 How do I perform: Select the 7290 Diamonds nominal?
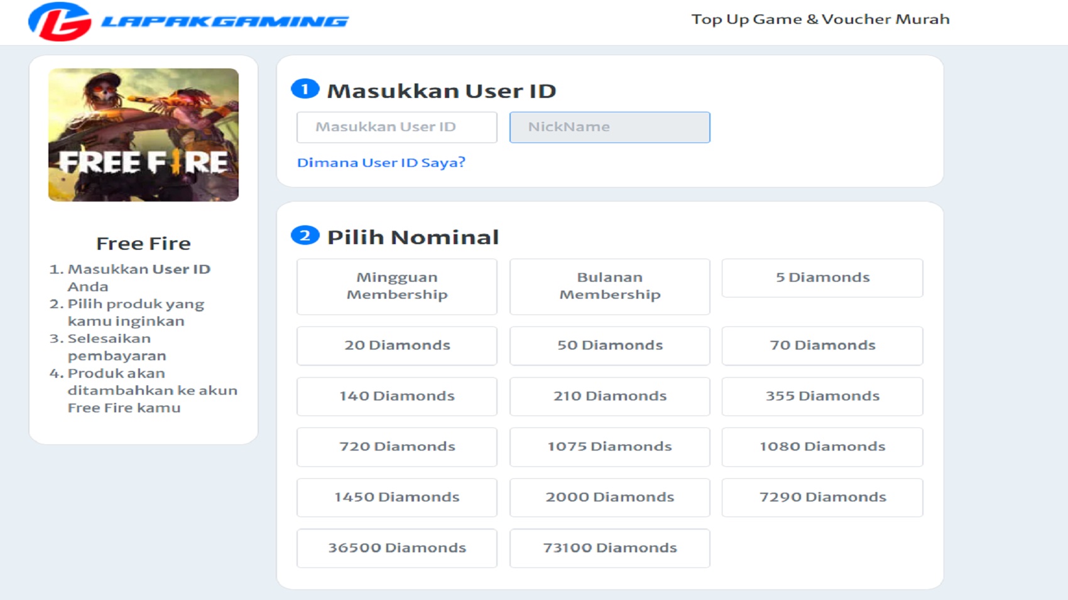[822, 497]
